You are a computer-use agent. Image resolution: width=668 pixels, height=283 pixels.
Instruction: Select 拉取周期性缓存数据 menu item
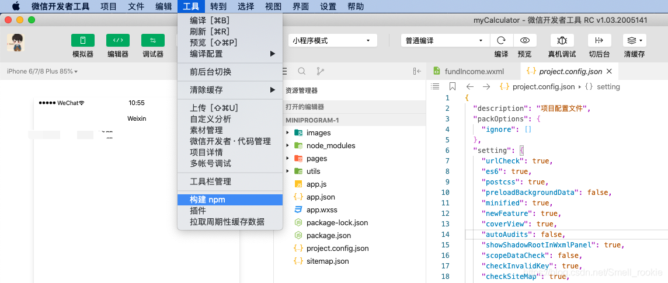230,222
